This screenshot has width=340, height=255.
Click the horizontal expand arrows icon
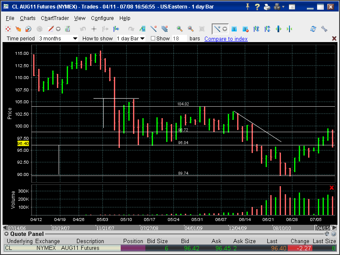tap(278, 29)
